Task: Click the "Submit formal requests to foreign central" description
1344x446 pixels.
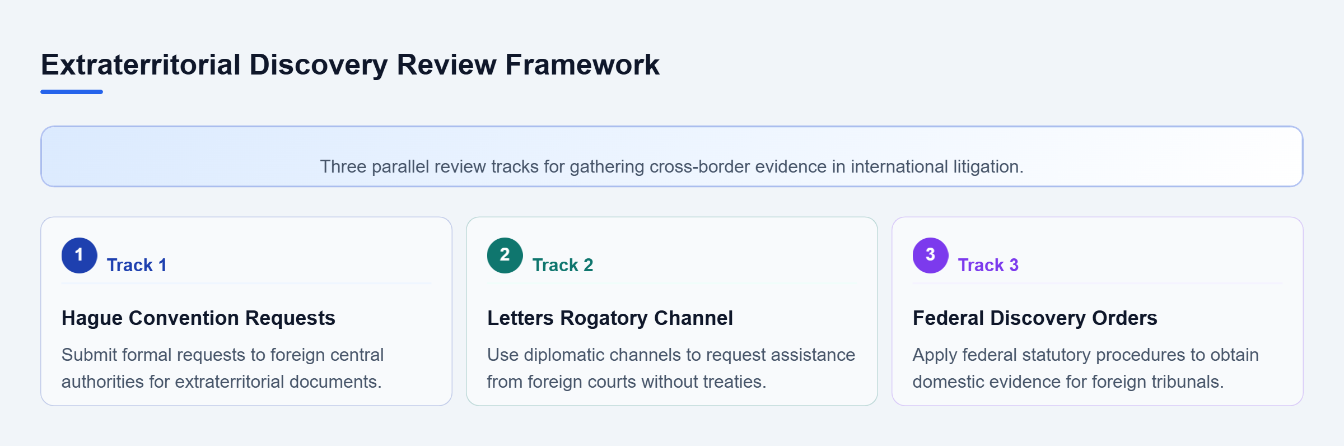Action: pyautogui.click(x=222, y=368)
